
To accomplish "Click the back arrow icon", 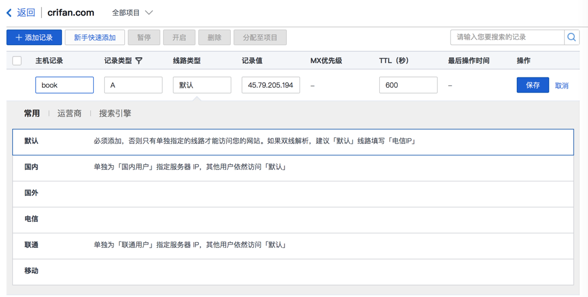I will pos(9,13).
